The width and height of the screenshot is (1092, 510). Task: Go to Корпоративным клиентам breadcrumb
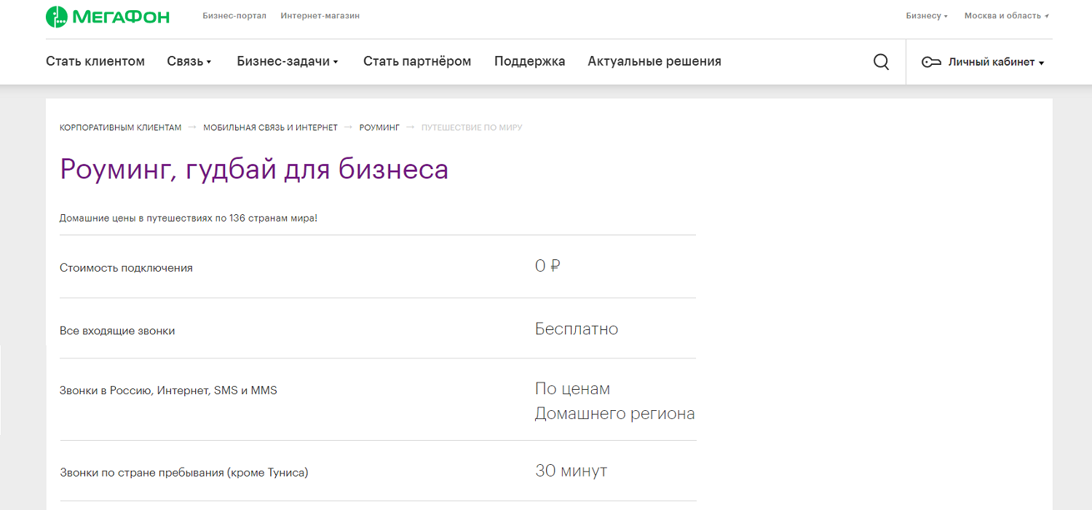[x=120, y=127]
